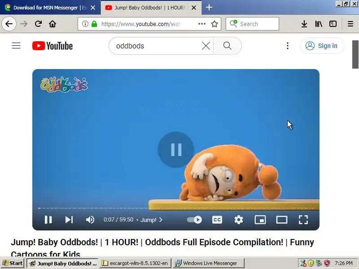Run the YouTube search magnifier button
This screenshot has height=269, width=359.
pyautogui.click(x=228, y=46)
